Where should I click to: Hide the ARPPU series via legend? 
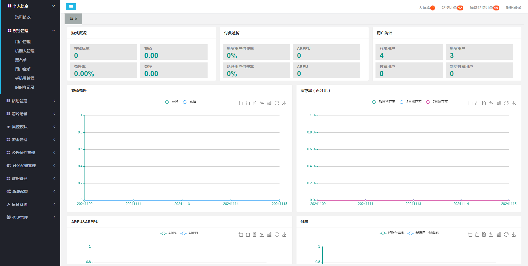[190, 233]
